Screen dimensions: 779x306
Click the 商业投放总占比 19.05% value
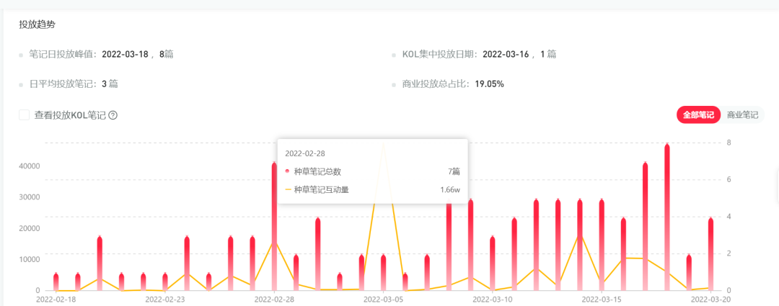coord(489,84)
